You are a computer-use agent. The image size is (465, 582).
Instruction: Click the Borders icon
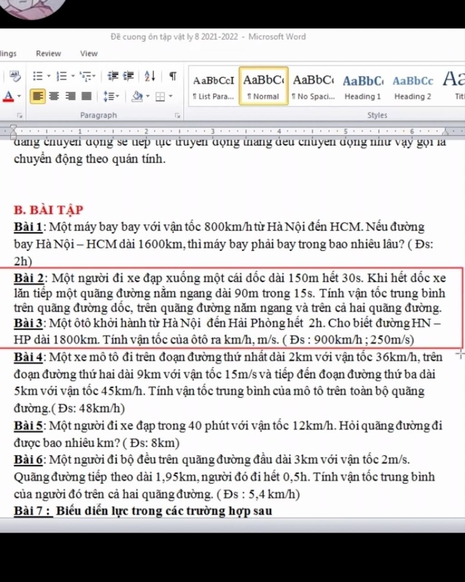coord(160,96)
